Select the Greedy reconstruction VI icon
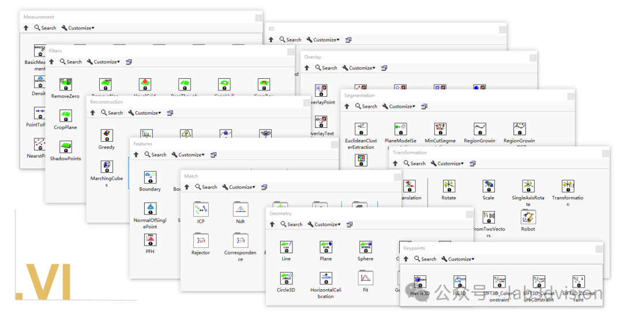The width and height of the screenshot is (623, 318). point(107,135)
